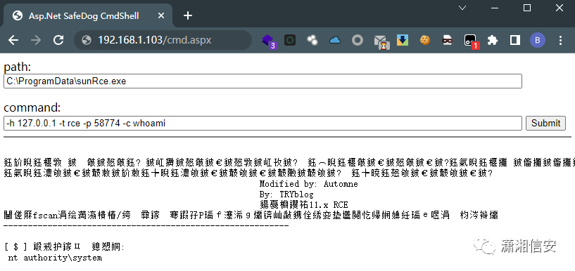Click the path input field
Image resolution: width=575 pixels, height=271 pixels.
point(263,81)
